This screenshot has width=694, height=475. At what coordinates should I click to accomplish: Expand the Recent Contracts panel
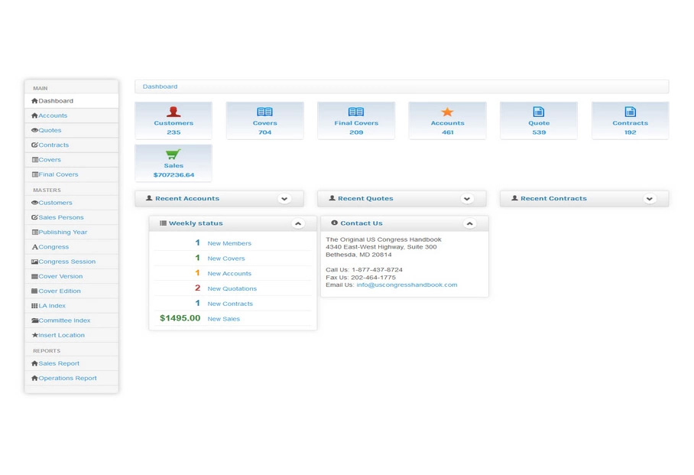point(650,199)
